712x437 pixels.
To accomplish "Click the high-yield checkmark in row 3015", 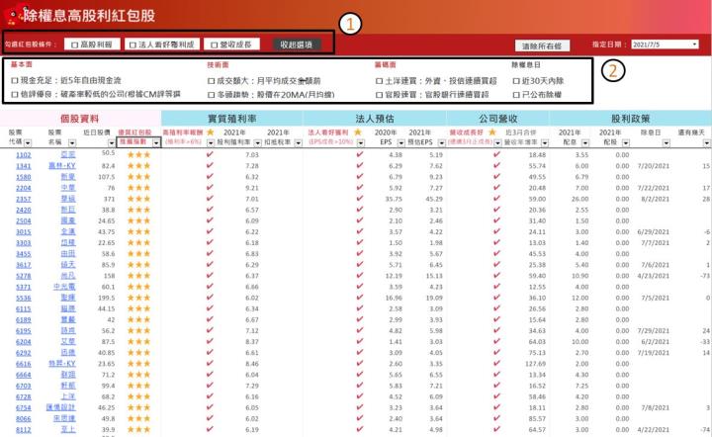I will [x=210, y=231].
